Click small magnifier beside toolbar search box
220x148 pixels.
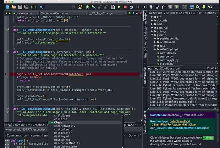click(74, 7)
